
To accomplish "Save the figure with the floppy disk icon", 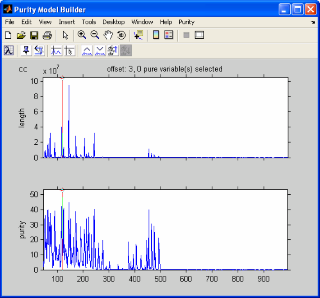I will [x=34, y=35].
